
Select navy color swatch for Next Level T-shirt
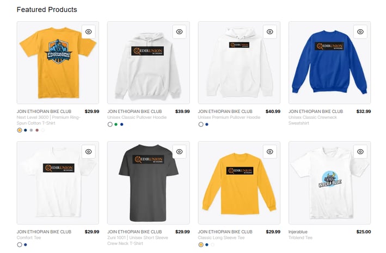26,130
